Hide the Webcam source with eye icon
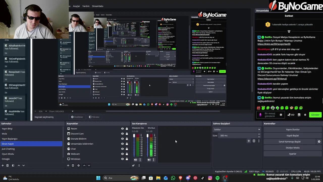This screenshot has height=182, width=323. coord(122,154)
